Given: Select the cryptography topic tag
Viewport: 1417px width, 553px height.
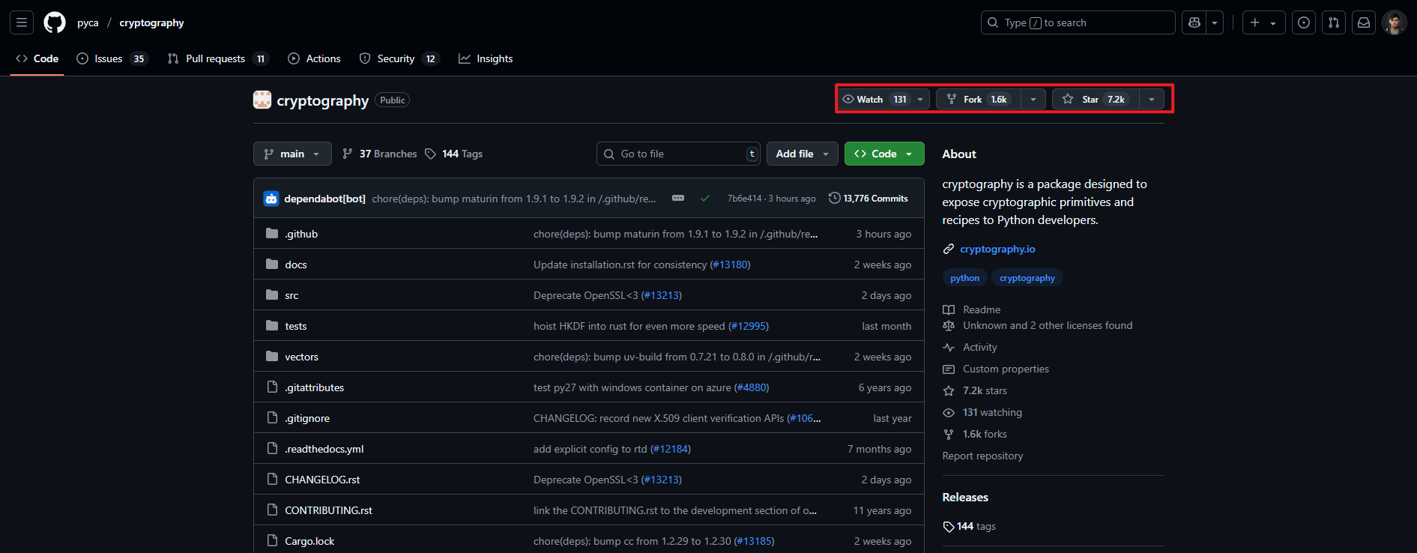Looking at the screenshot, I should [x=1027, y=278].
